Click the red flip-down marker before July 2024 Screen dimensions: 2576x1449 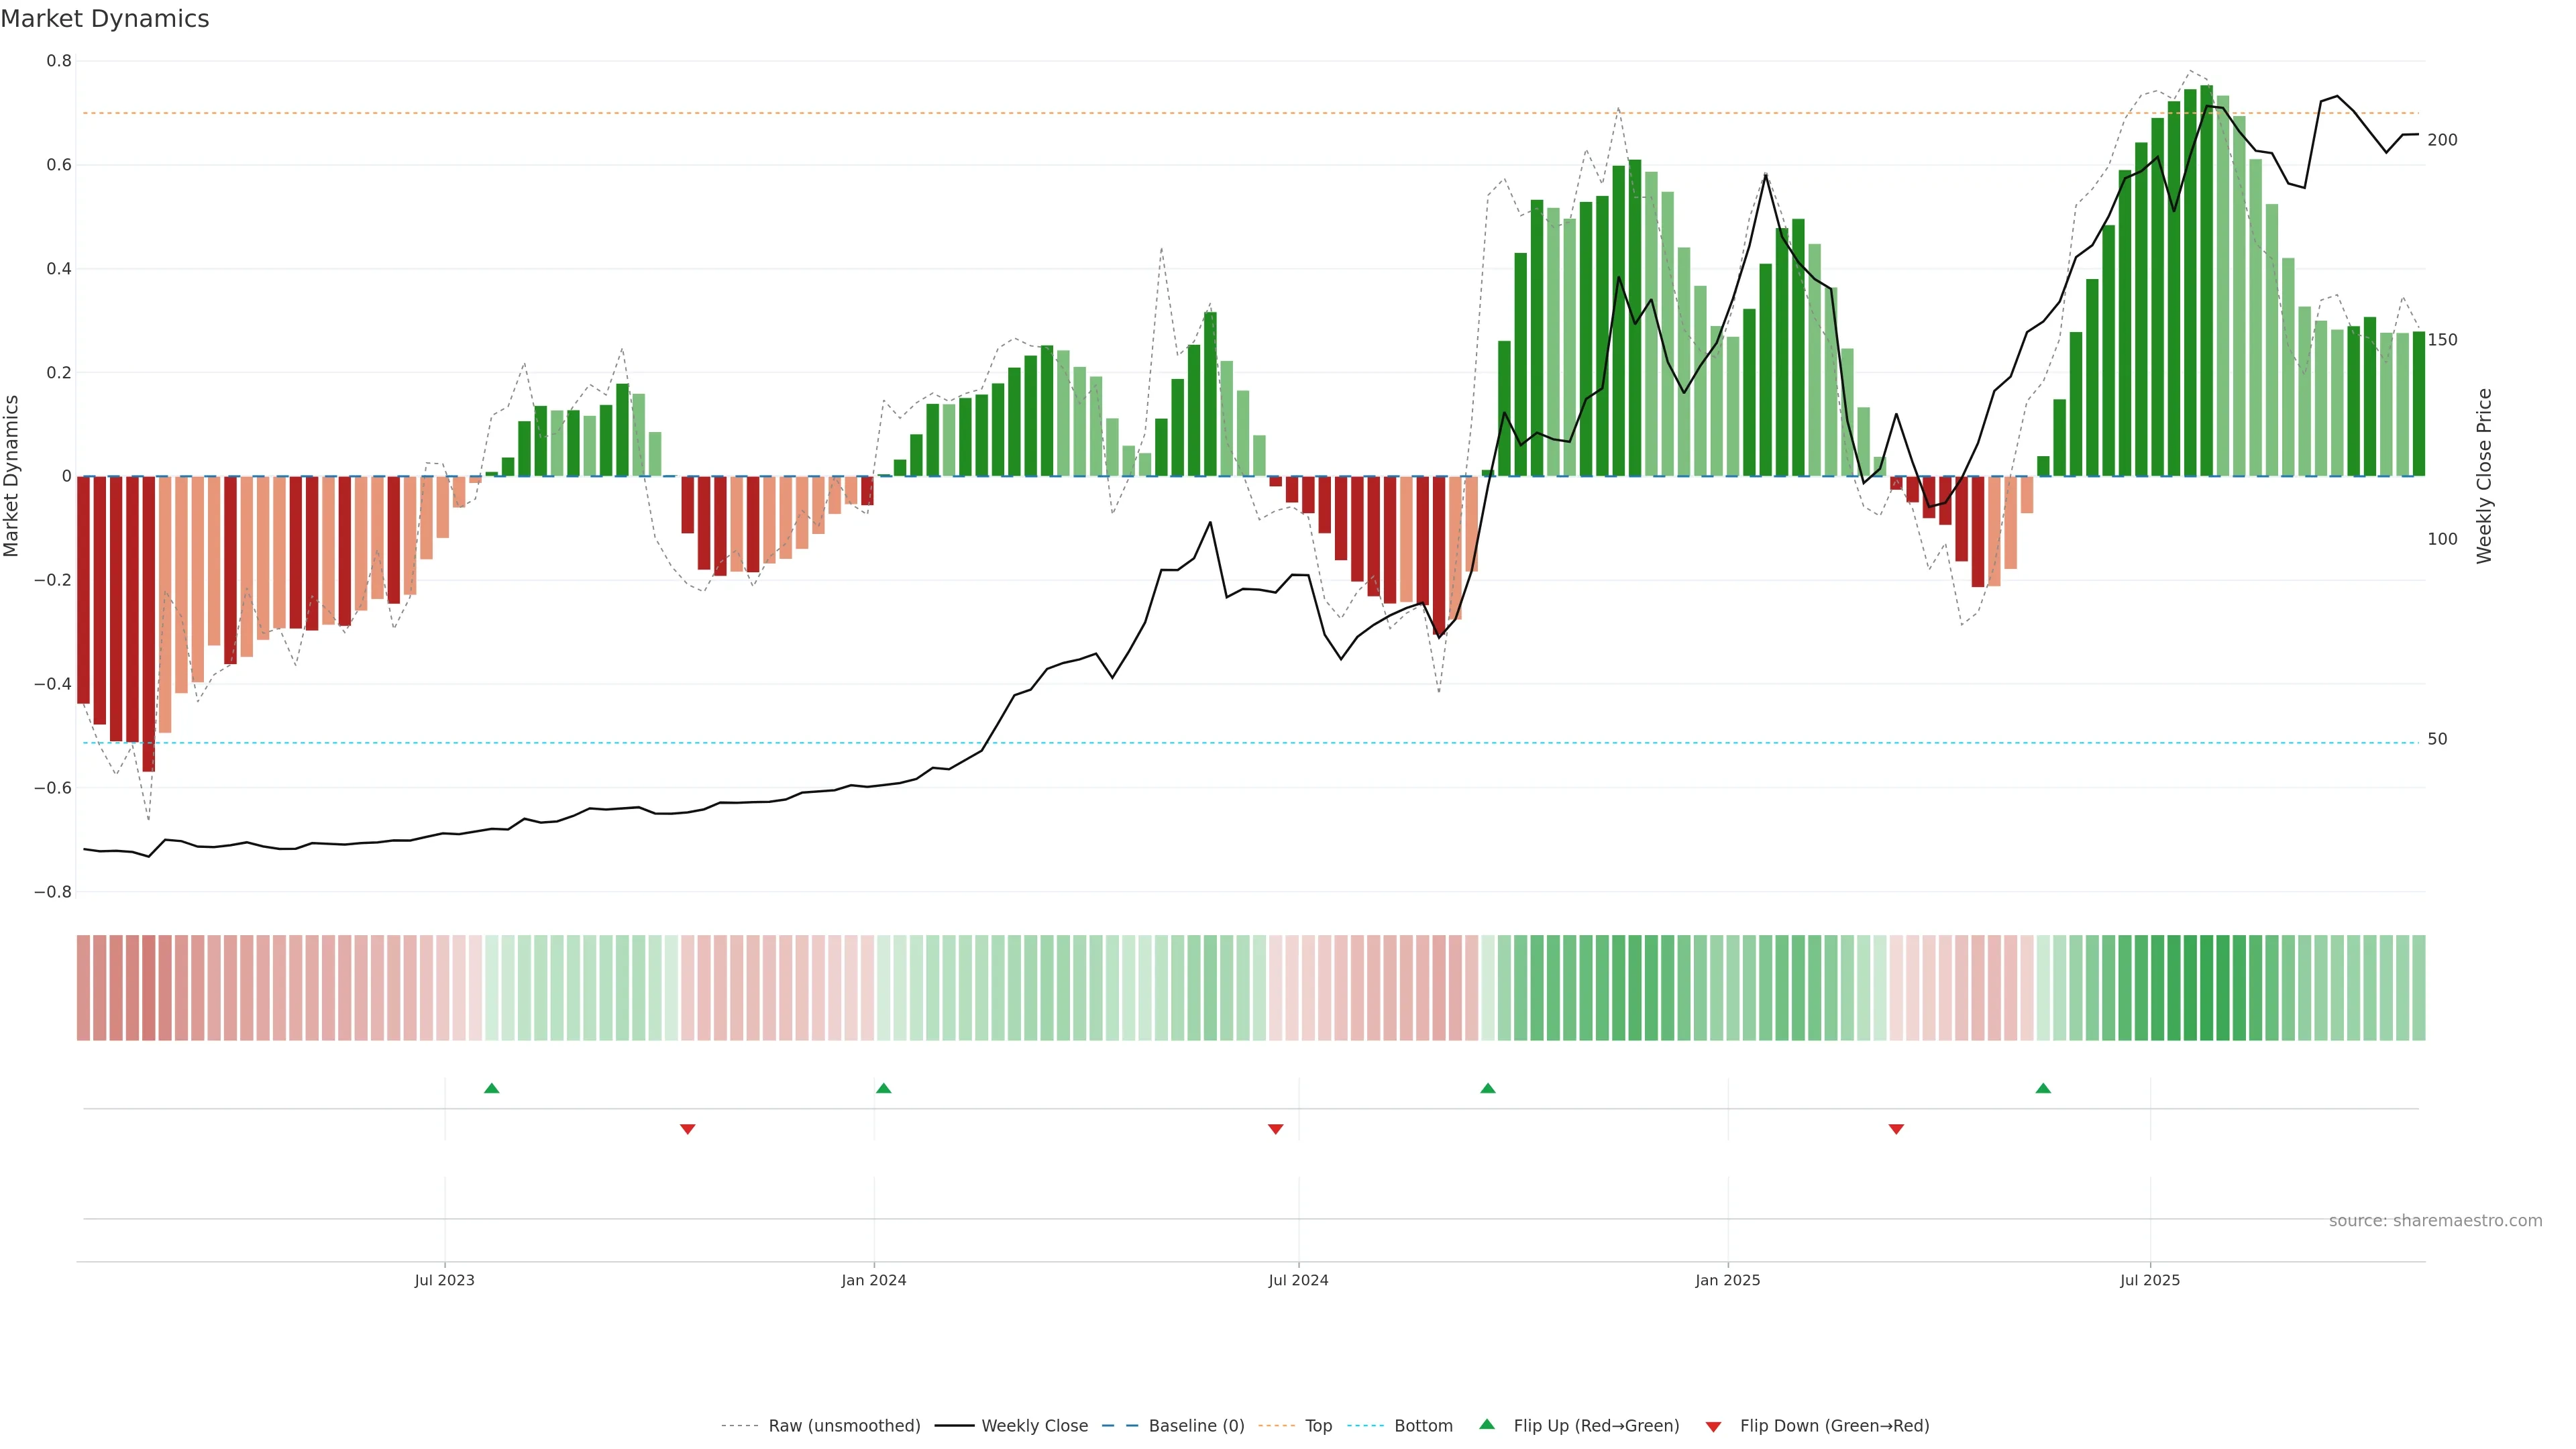tap(1275, 1129)
